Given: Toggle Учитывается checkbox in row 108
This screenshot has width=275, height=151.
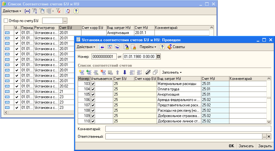Looking at the screenshot, I should [93, 110].
